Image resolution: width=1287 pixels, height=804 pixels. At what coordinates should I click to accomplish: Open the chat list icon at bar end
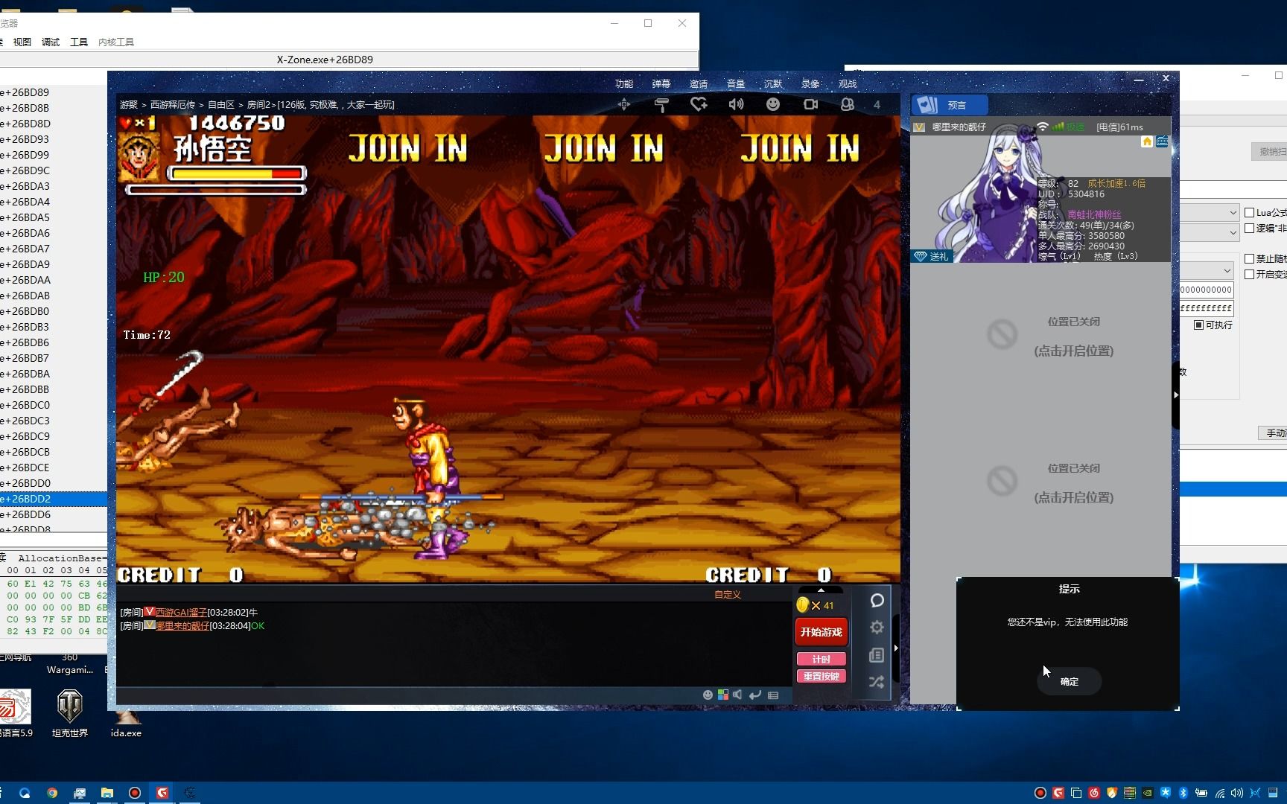pos(773,695)
